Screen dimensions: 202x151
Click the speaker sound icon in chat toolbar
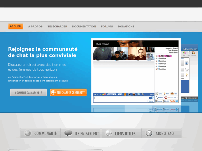(139, 94)
